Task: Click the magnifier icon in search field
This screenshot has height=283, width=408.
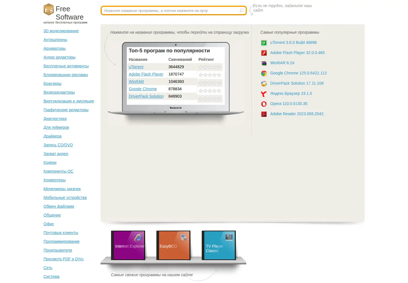Action: pyautogui.click(x=241, y=10)
